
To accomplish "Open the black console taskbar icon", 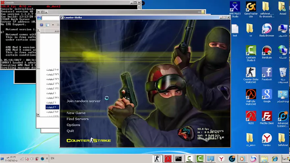I will [178, 159].
